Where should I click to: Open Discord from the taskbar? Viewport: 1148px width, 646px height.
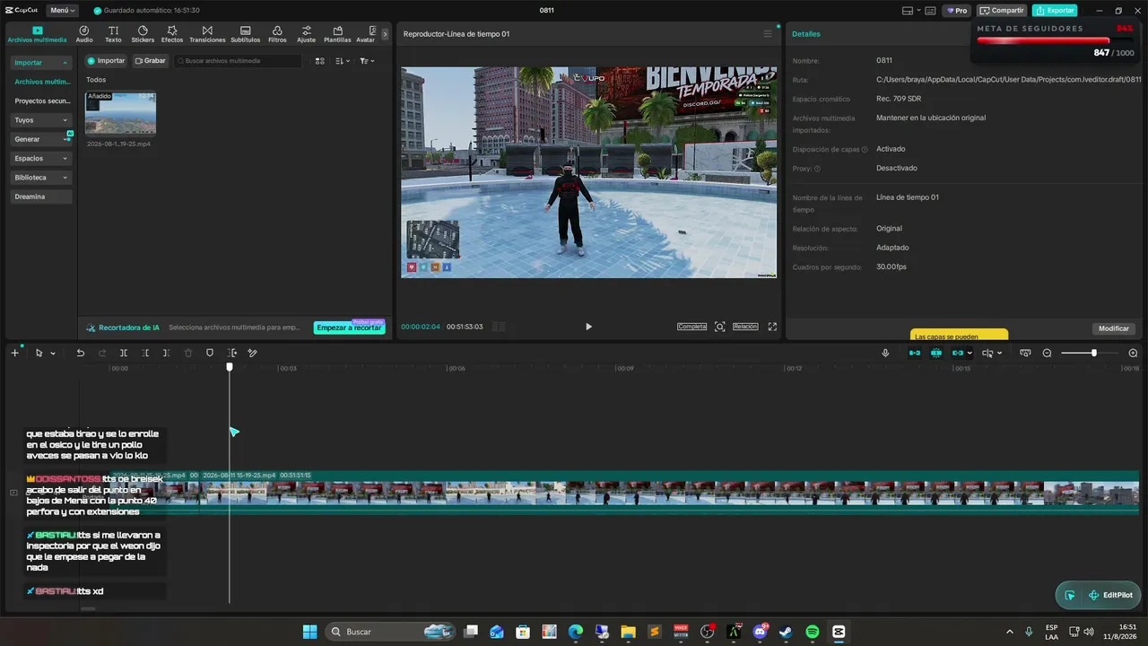pos(761,632)
